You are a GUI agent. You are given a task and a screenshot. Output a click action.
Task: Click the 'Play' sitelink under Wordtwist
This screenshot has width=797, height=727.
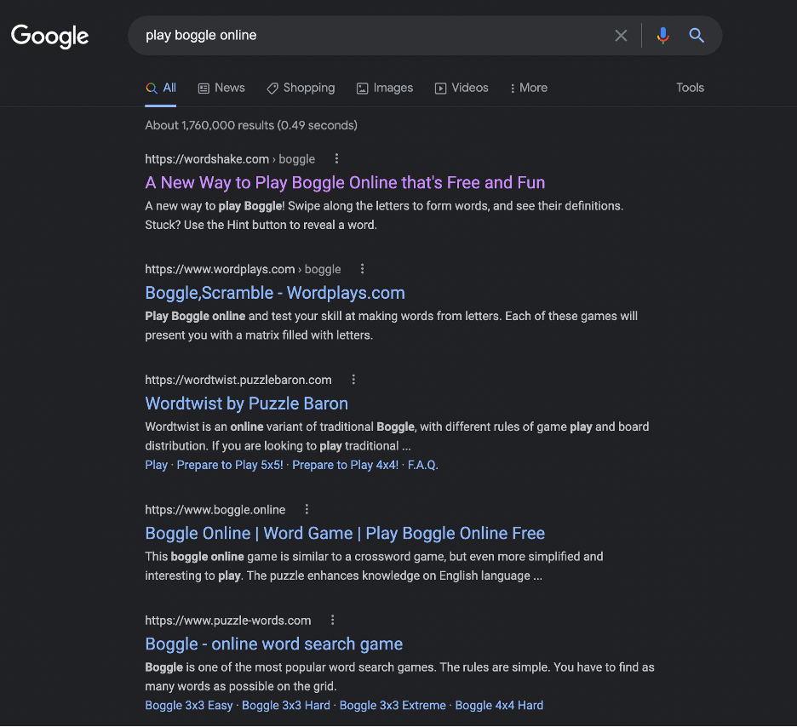click(x=157, y=466)
